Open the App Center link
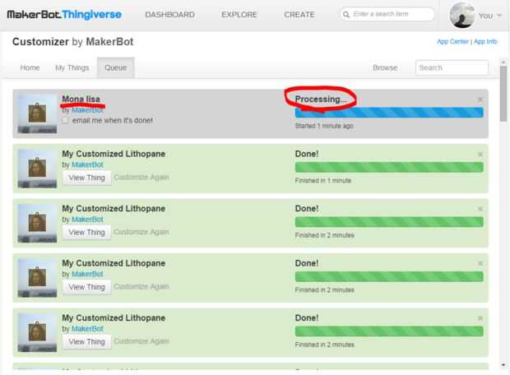 click(452, 42)
